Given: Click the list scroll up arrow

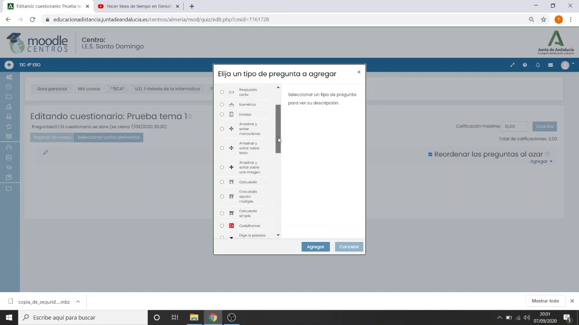Looking at the screenshot, I should click(x=278, y=88).
